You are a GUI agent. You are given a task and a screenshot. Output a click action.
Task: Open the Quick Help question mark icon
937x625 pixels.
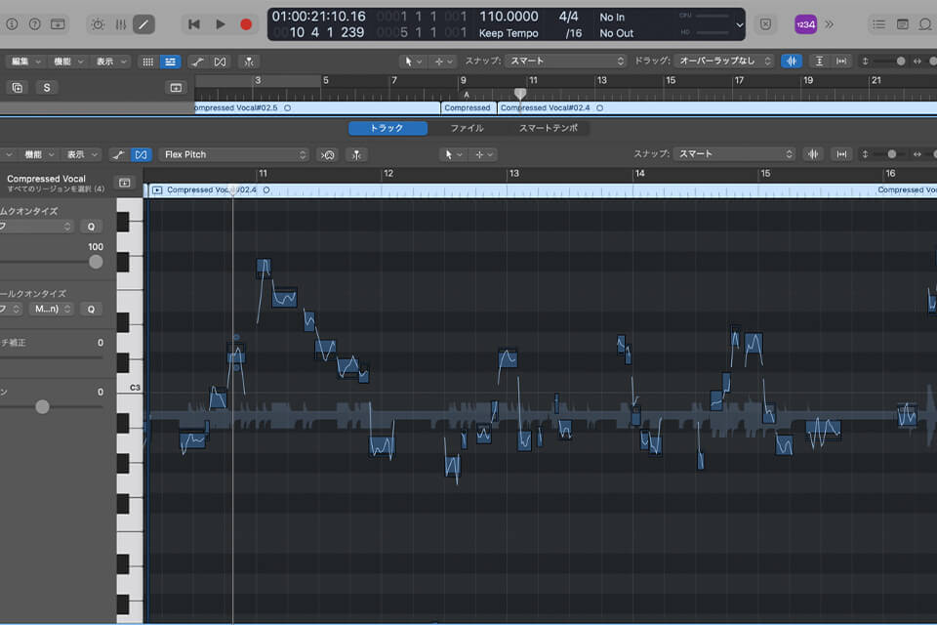coord(35,23)
